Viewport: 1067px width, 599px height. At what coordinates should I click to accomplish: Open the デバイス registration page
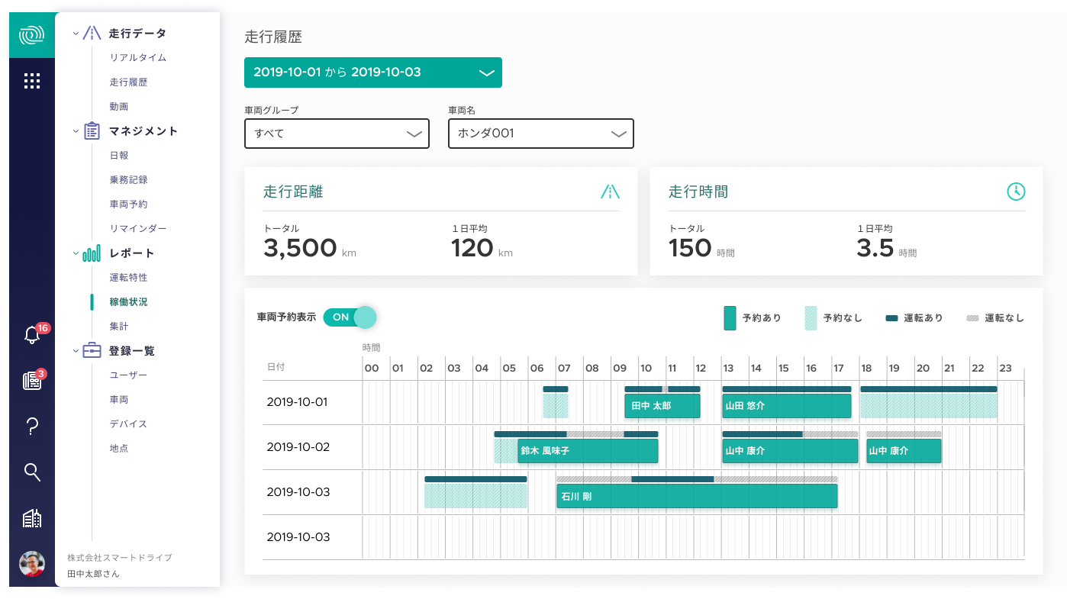[x=127, y=423]
